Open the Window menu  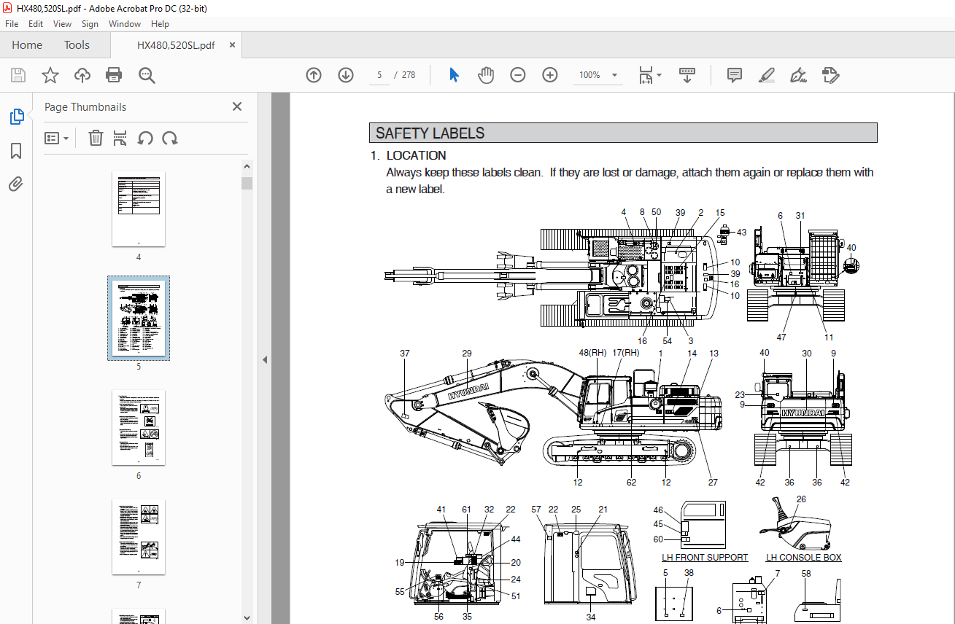(x=125, y=24)
